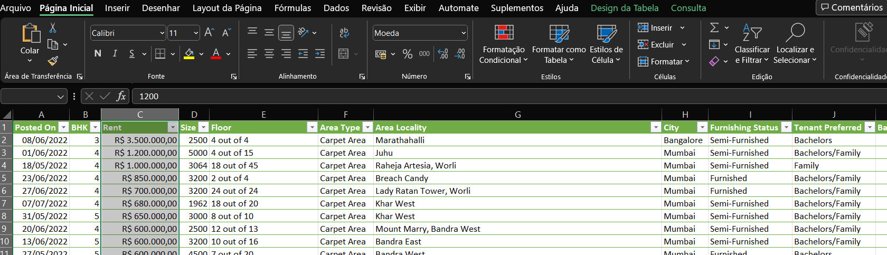
Task: Click Classificar e Filtrar
Action: click(752, 44)
